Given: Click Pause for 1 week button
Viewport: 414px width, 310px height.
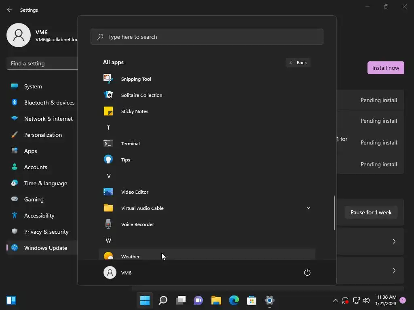Looking at the screenshot, I should (371, 212).
